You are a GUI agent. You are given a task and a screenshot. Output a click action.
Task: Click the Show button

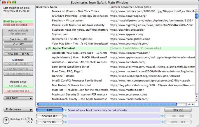pyautogui.click(x=178, y=122)
